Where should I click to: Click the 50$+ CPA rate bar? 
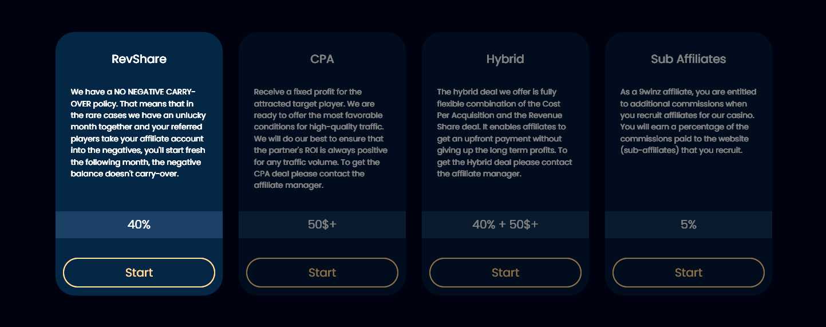pos(322,224)
